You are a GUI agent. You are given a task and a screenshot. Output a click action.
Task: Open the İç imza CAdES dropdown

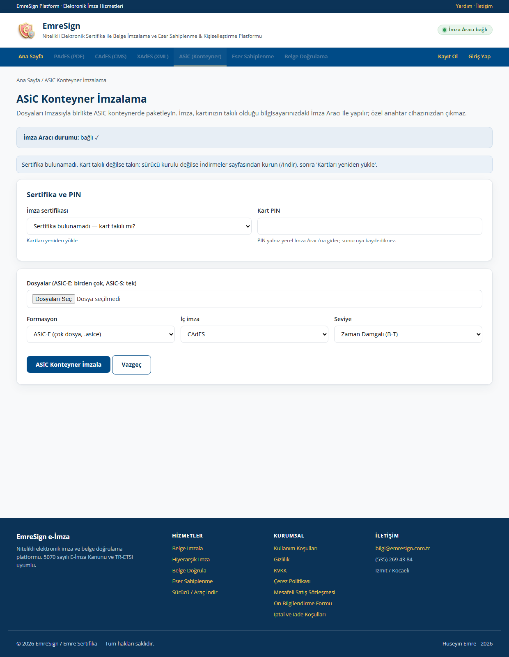pos(254,334)
